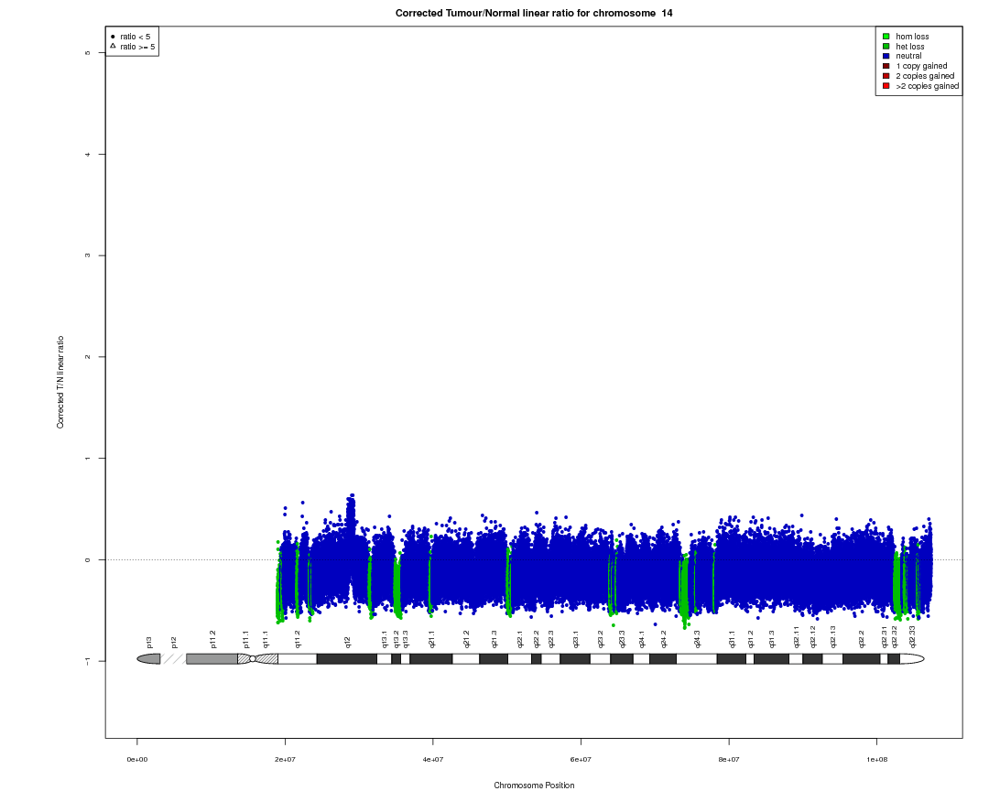Click the 1 copy gained legend swatch
This screenshot has height=791, width=989.
[x=886, y=66]
